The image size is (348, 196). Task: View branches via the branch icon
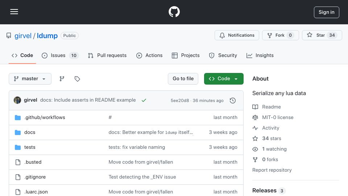(x=62, y=79)
